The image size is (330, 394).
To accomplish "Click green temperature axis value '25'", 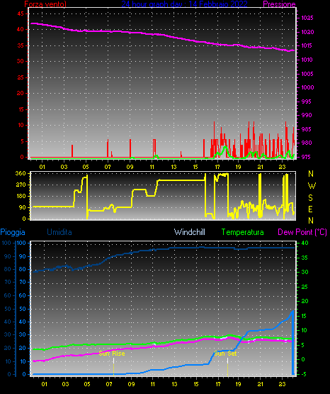I will (x=305, y=287).
